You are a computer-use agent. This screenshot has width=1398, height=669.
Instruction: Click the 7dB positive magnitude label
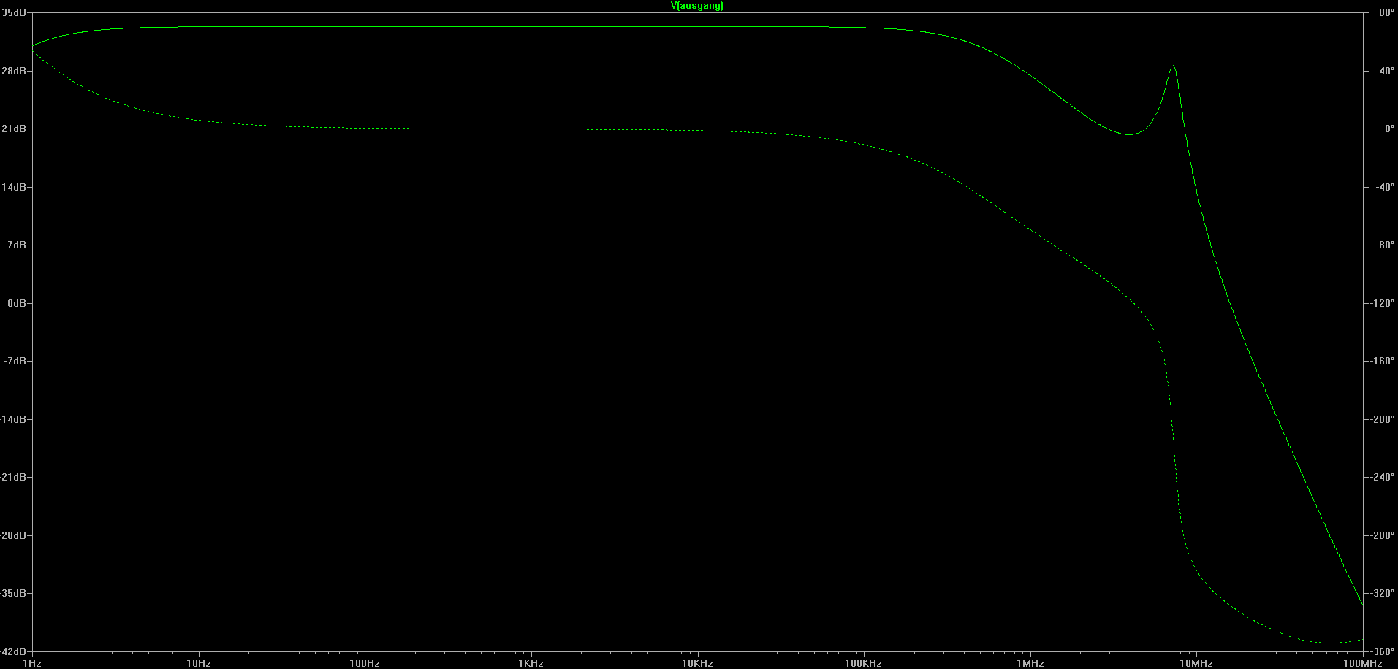pos(17,245)
